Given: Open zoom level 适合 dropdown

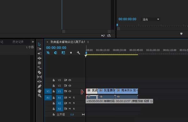Looking at the screenshot, I should (151, 19).
